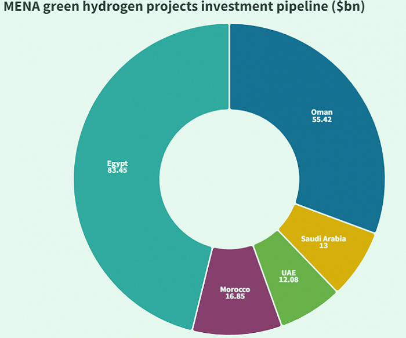Click the ($bn) unit in the title

[x=348, y=6]
